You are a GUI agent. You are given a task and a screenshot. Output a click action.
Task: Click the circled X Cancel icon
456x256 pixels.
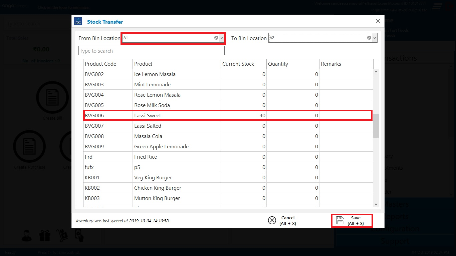tap(272, 220)
